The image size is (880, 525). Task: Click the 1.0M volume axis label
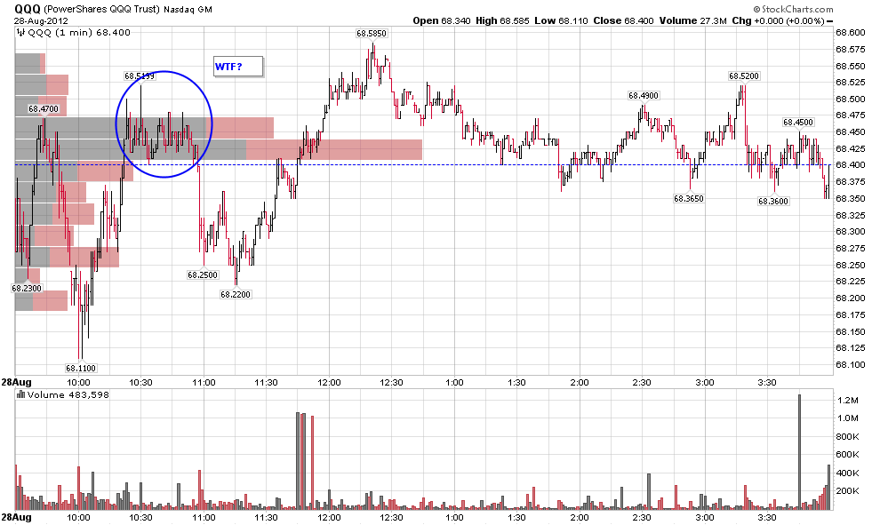[847, 418]
